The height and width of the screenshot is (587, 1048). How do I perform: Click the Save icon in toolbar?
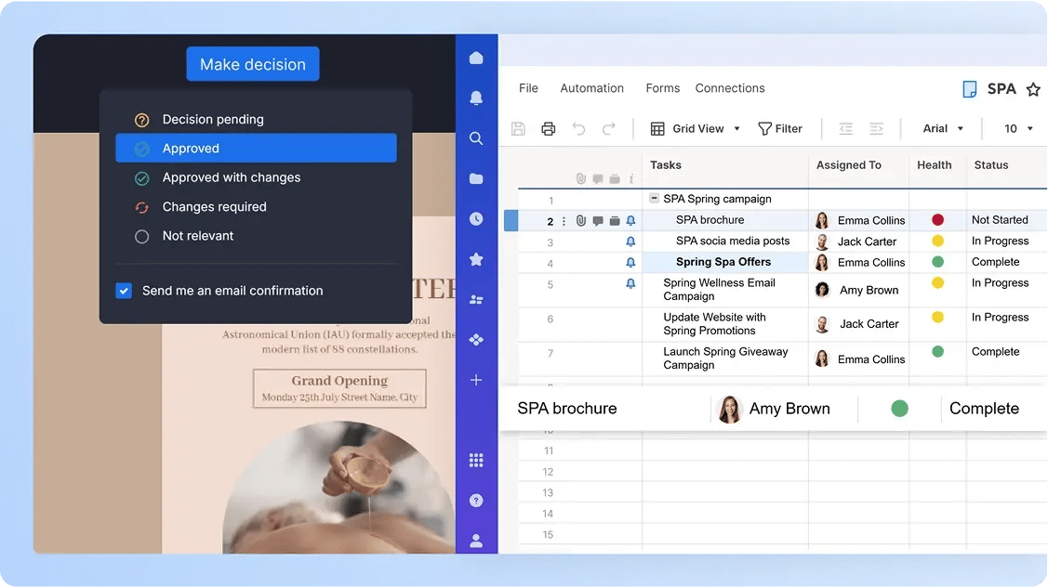(x=519, y=129)
